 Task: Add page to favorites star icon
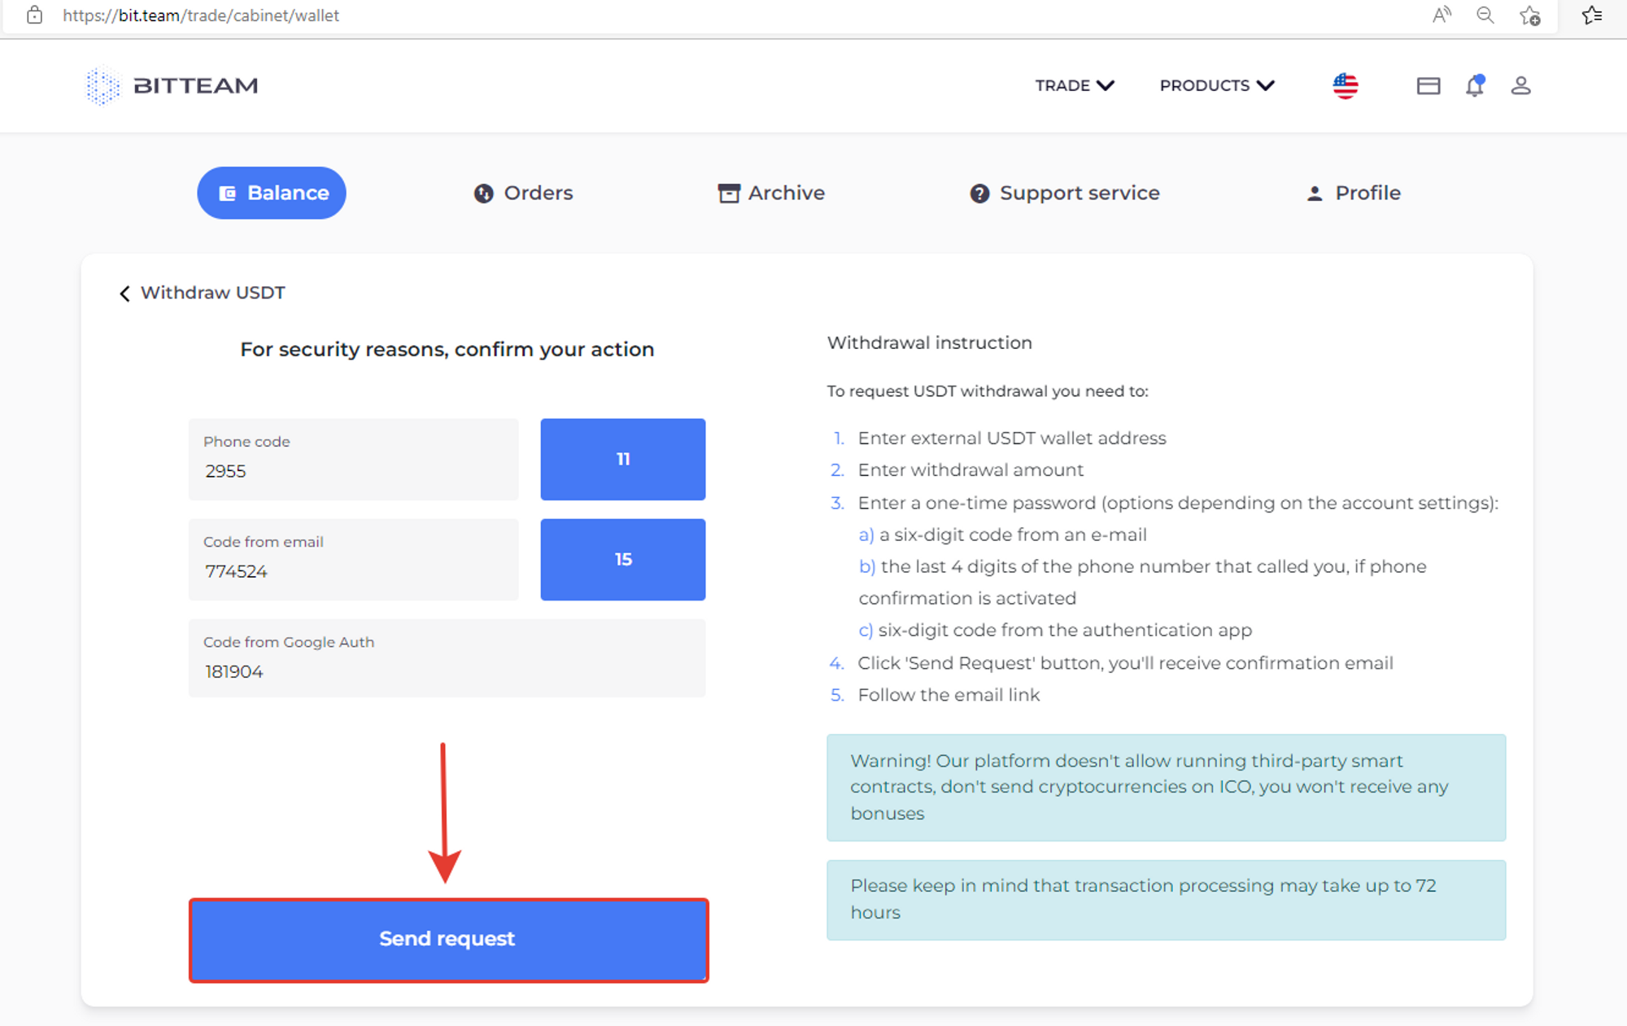(x=1530, y=15)
